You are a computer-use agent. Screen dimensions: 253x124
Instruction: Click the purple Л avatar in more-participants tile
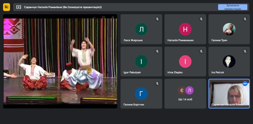(189, 90)
